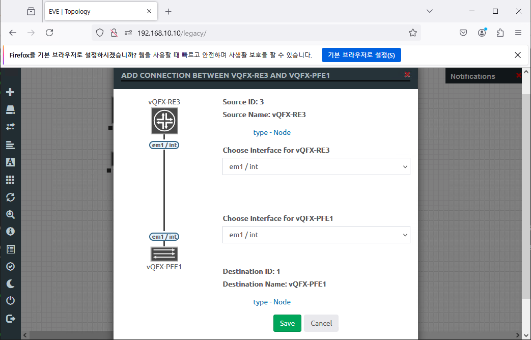This screenshot has width=531, height=340.
Task: Save the new connection
Action: (x=287, y=323)
